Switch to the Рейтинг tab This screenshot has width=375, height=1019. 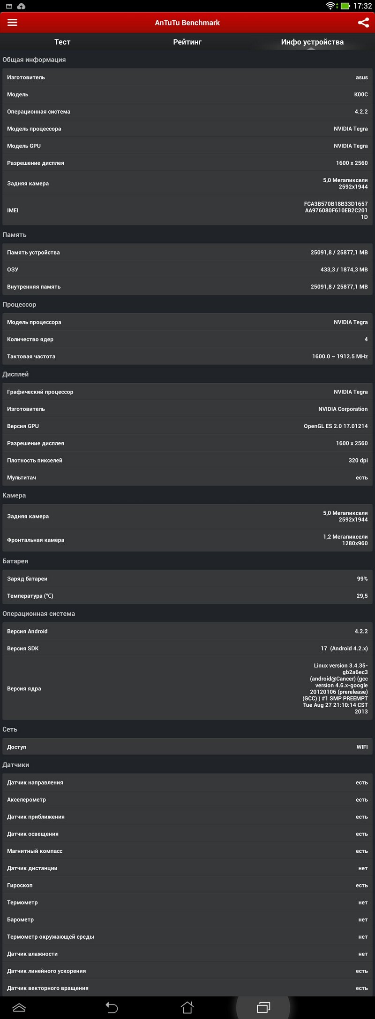click(x=187, y=42)
